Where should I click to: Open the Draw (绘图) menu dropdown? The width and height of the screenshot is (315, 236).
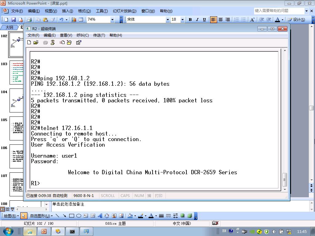pyautogui.click(x=11, y=216)
